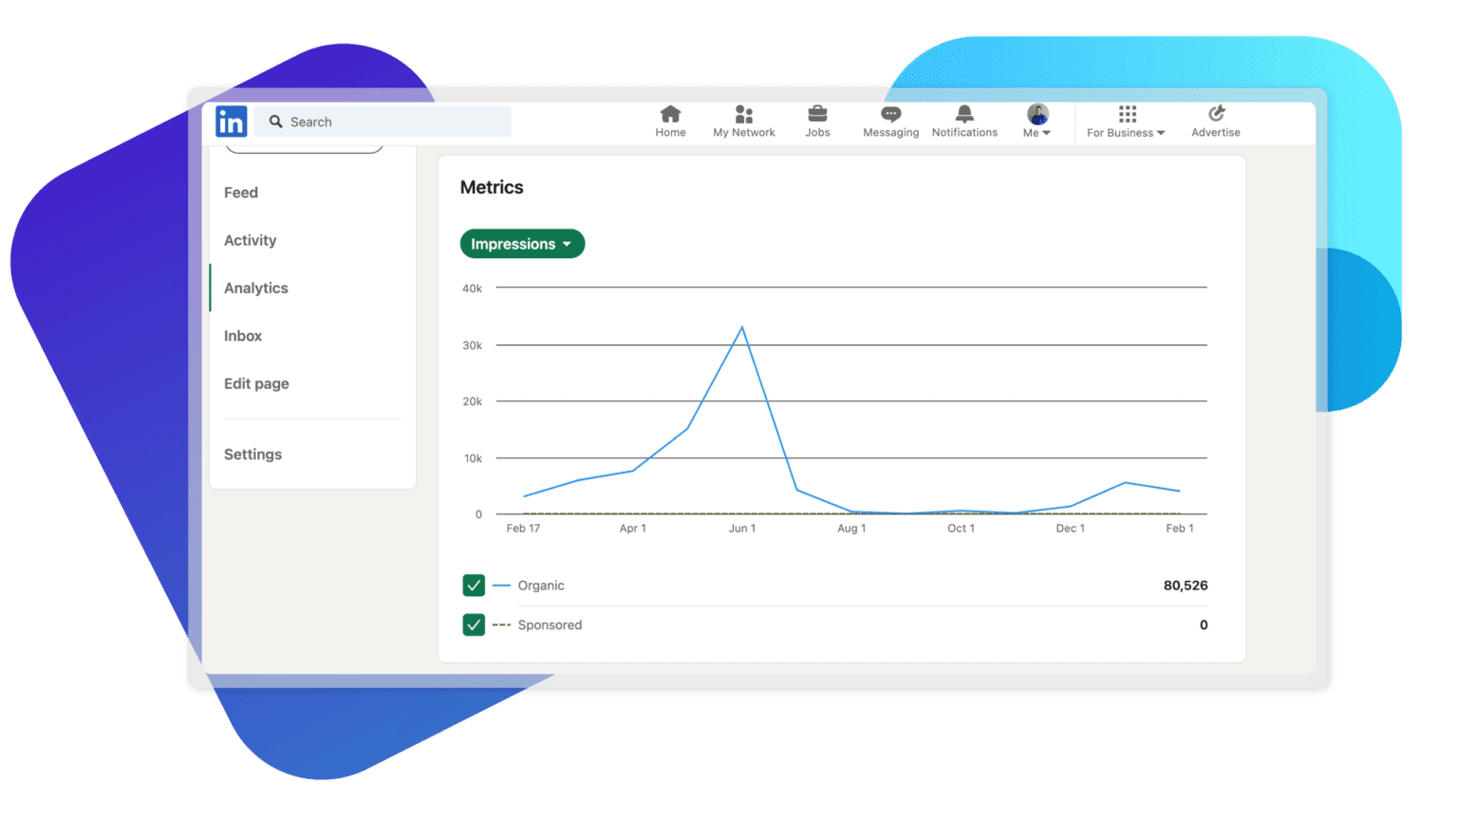Go to Edit page link
Image resolution: width=1458 pixels, height=820 pixels.
256,383
